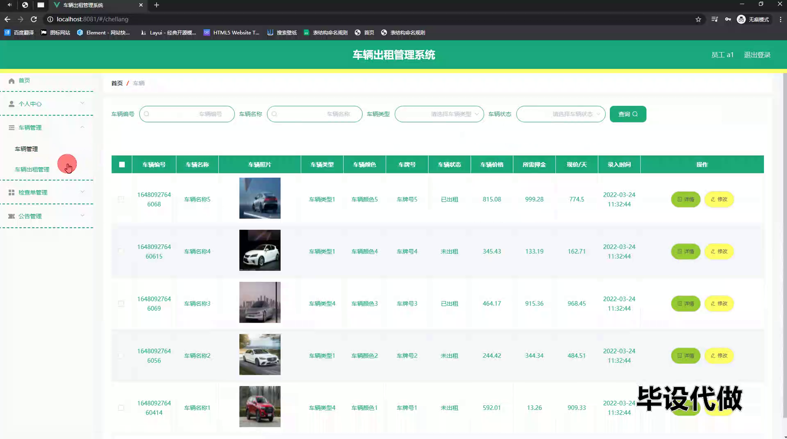Click 修改 for 车辆名称5

point(719,199)
